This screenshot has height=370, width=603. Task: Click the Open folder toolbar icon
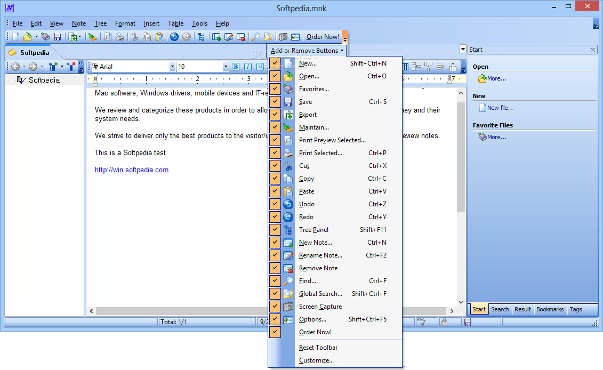(x=27, y=37)
